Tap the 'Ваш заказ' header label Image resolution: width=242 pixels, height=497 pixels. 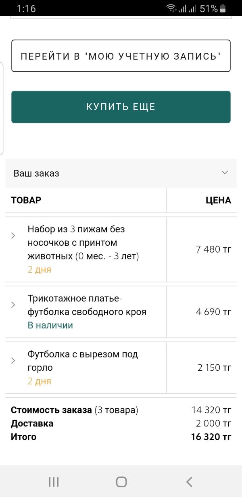click(36, 173)
